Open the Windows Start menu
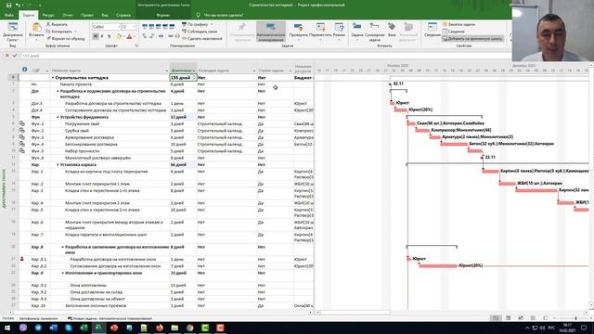 tap(7, 328)
